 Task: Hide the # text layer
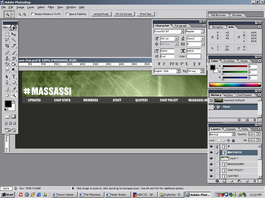(x=211, y=146)
